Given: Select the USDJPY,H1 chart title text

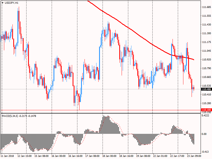Looking at the screenshot, I should click(11, 3).
